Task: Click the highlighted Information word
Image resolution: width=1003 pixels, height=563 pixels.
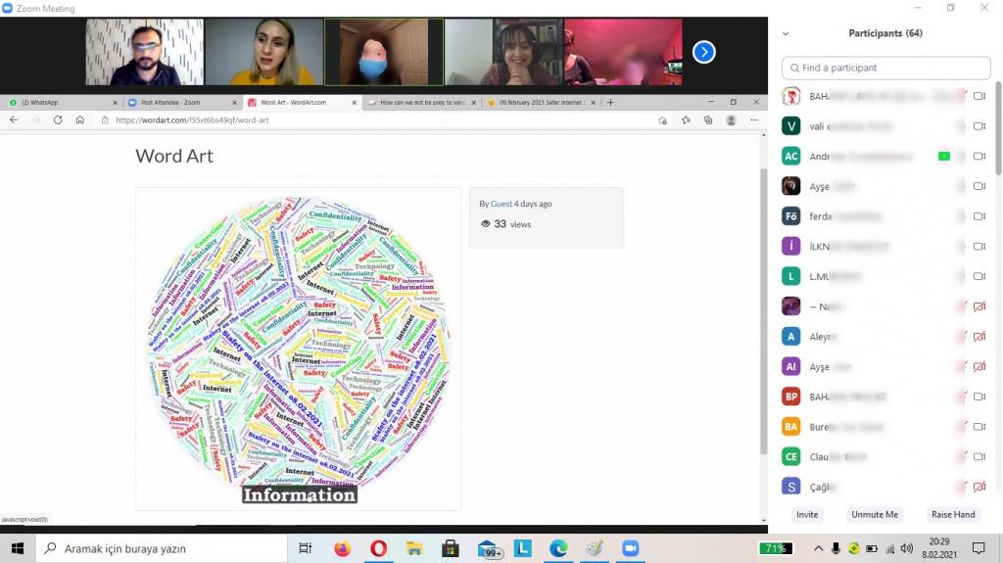Action: (x=300, y=494)
